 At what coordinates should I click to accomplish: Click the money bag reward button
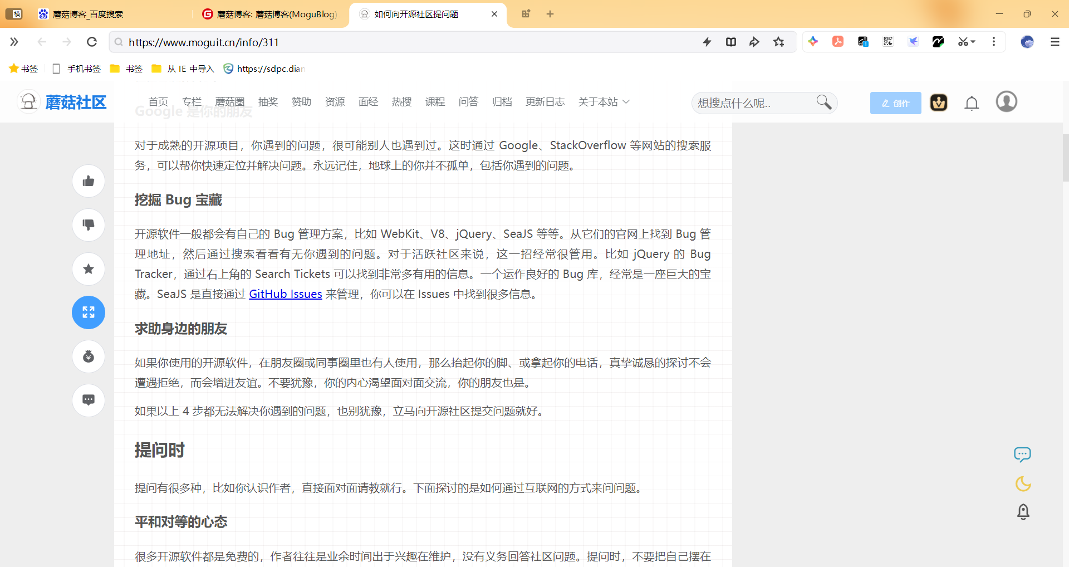coord(89,356)
